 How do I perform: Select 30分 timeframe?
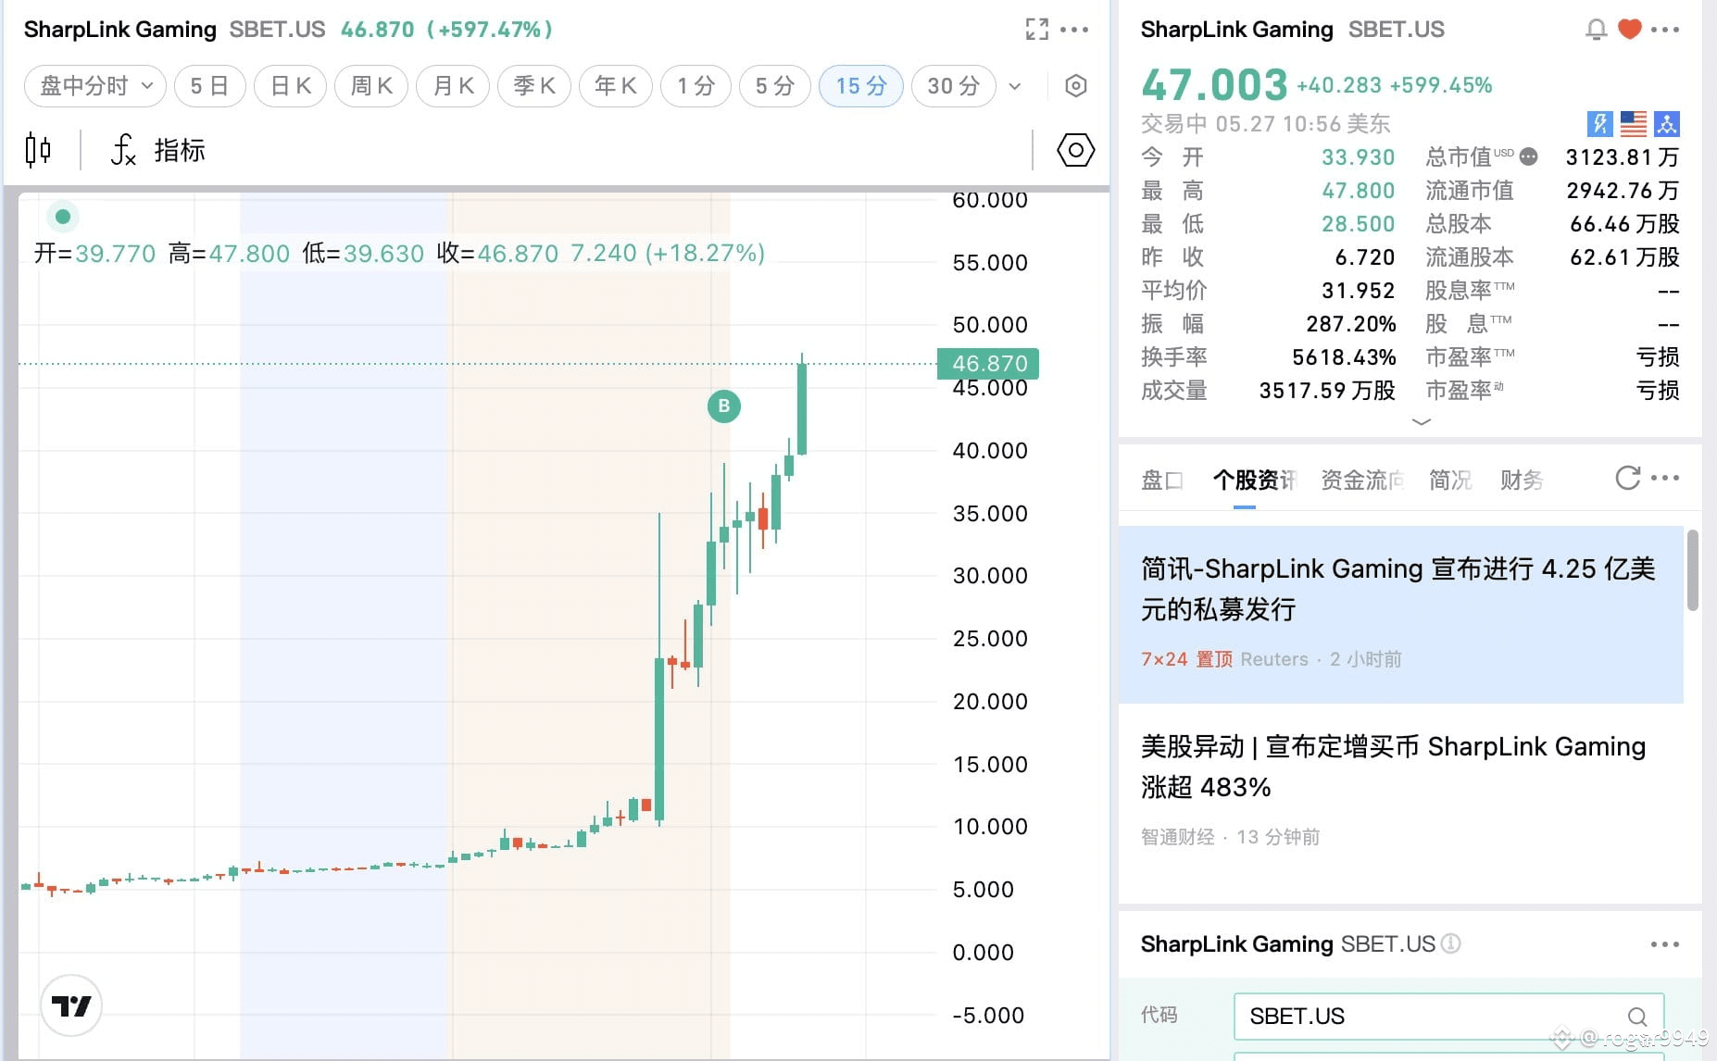pyautogui.click(x=954, y=86)
